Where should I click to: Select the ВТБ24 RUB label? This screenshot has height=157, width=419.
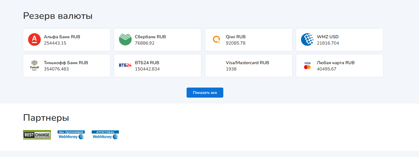147,63
